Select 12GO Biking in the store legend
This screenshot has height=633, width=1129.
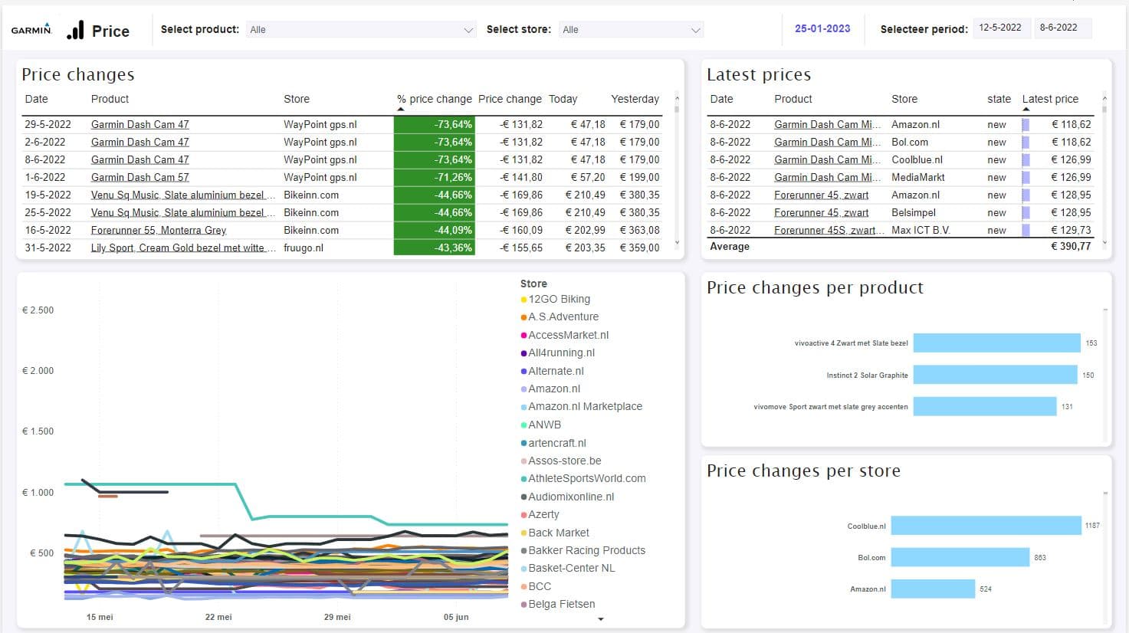556,299
